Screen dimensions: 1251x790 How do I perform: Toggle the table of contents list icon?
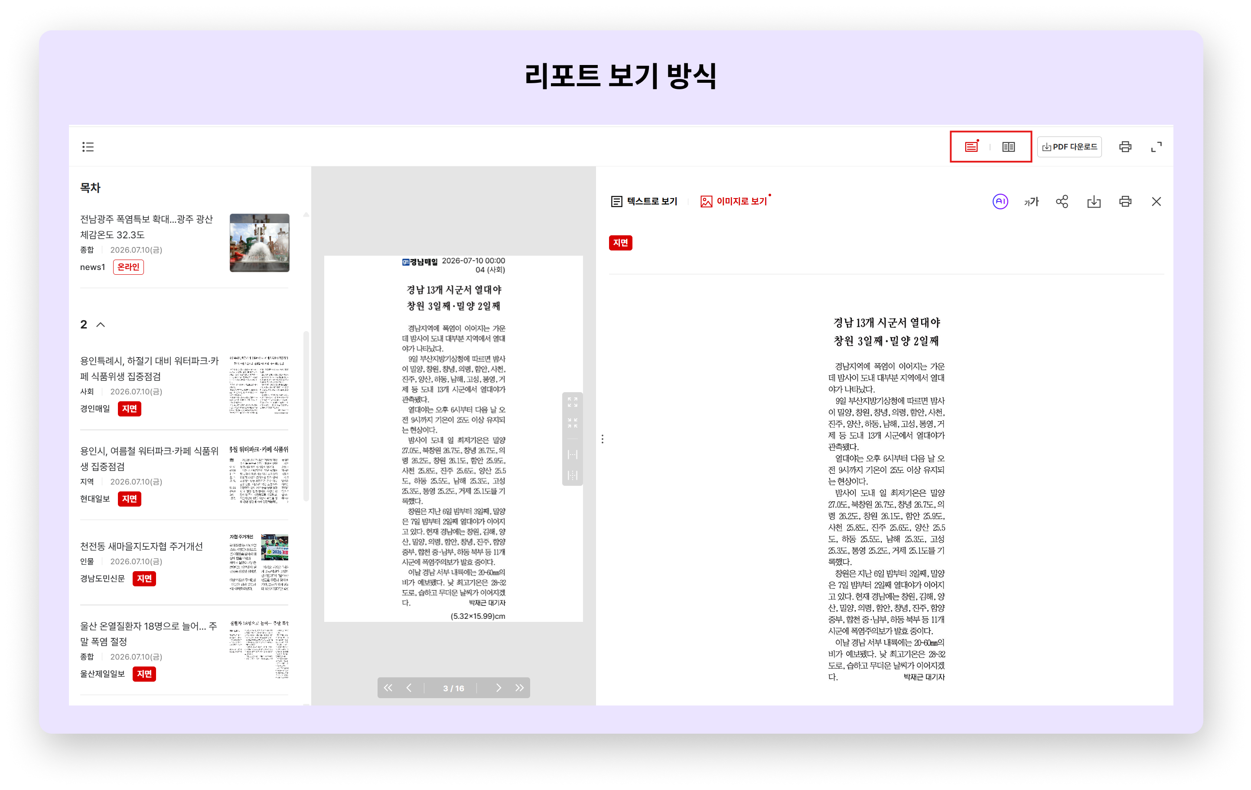(88, 147)
